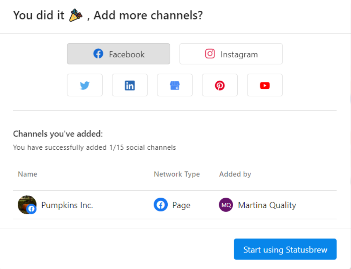
Task: Click the MQ user avatar
Action: [x=226, y=205]
